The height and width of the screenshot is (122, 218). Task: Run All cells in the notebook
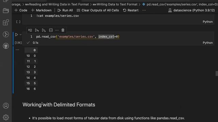(x=65, y=10)
